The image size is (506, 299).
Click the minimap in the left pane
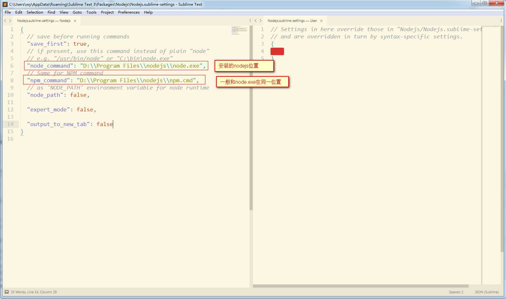coord(239,30)
